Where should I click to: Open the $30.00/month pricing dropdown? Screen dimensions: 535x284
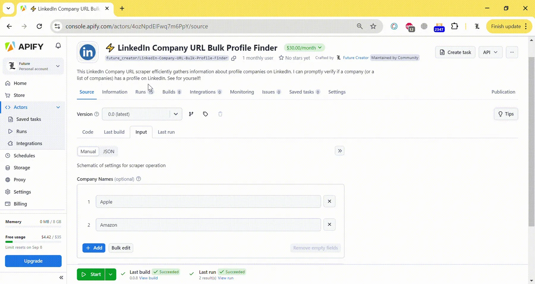304,48
